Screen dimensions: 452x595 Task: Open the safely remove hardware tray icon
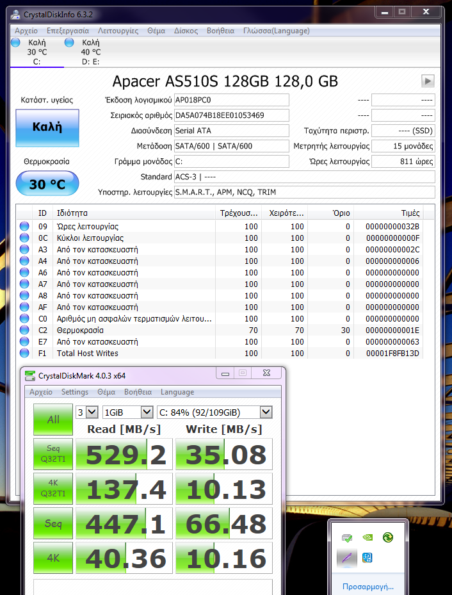[x=346, y=537]
